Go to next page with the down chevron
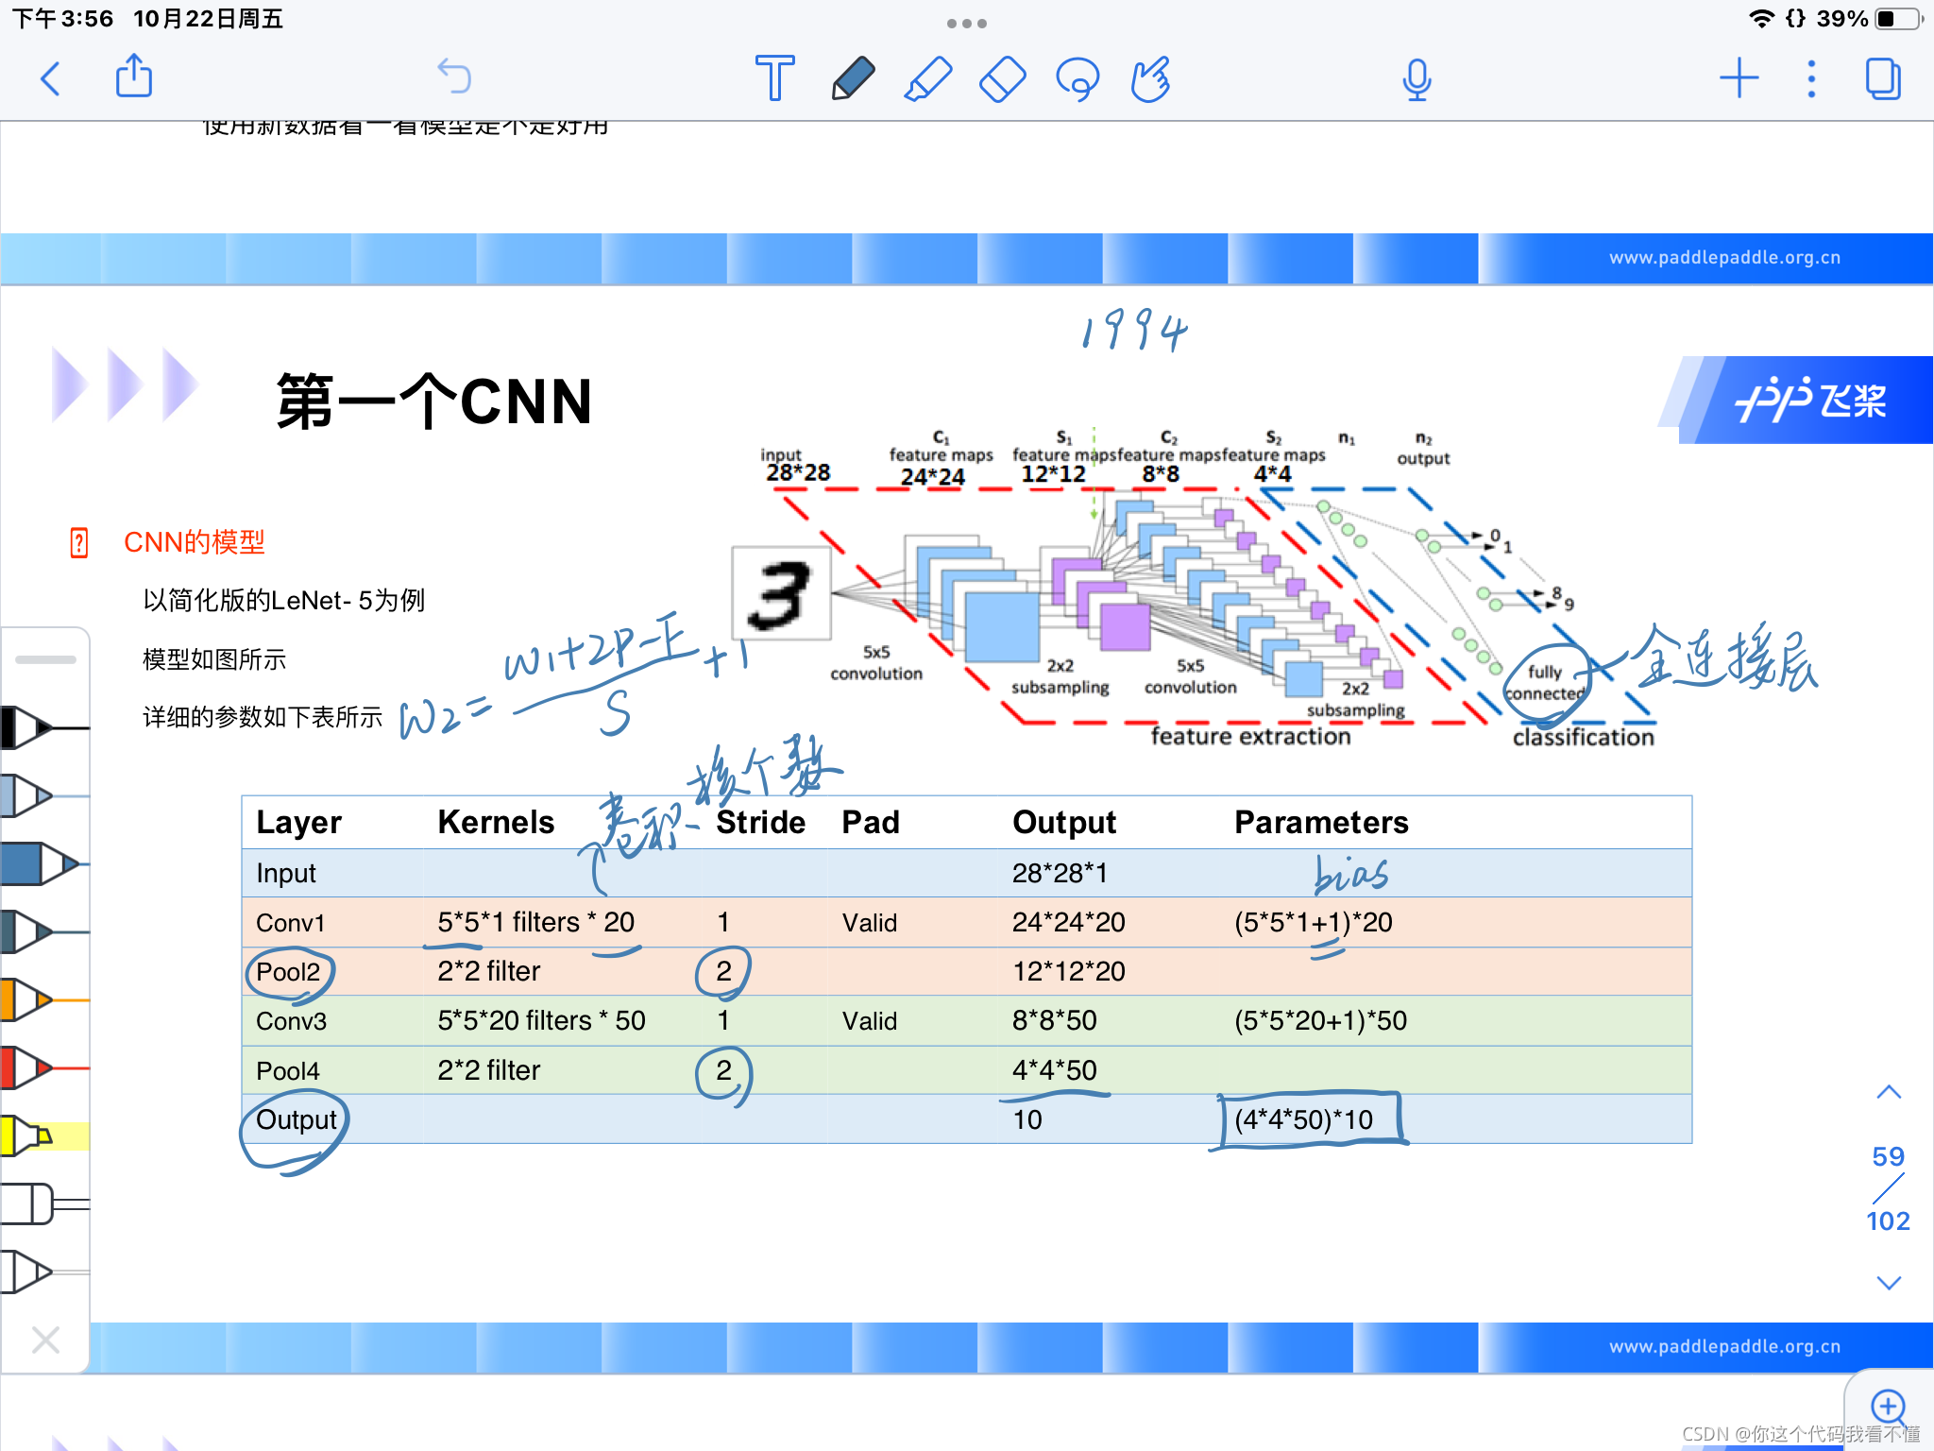This screenshot has height=1451, width=1934. [1889, 1282]
